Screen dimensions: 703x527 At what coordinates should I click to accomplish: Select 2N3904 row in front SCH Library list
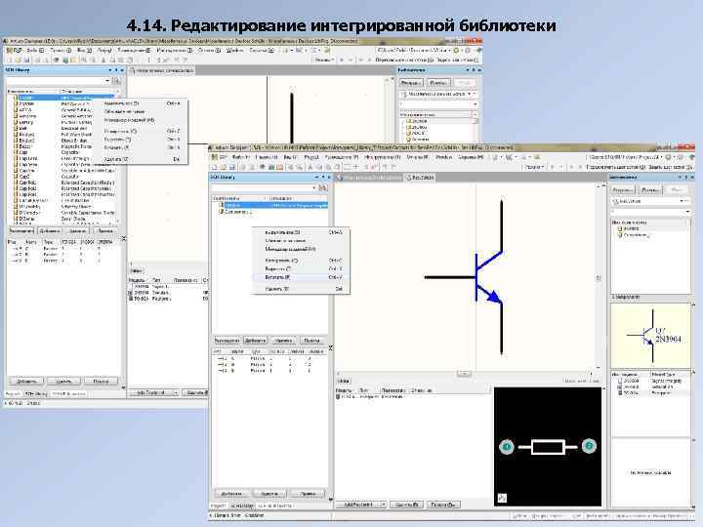pos(273,205)
